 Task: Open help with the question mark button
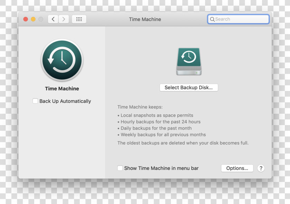(x=261, y=168)
